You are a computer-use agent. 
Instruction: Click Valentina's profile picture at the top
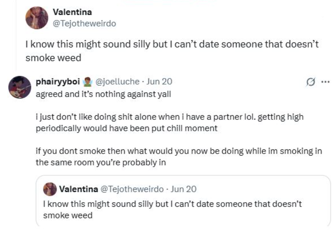(x=36, y=18)
